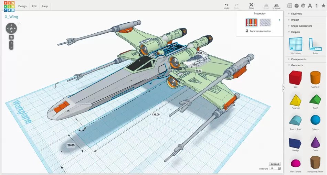Select the grid panel icon in top right
This screenshot has height=175, width=327.
pyautogui.click(x=290, y=6)
